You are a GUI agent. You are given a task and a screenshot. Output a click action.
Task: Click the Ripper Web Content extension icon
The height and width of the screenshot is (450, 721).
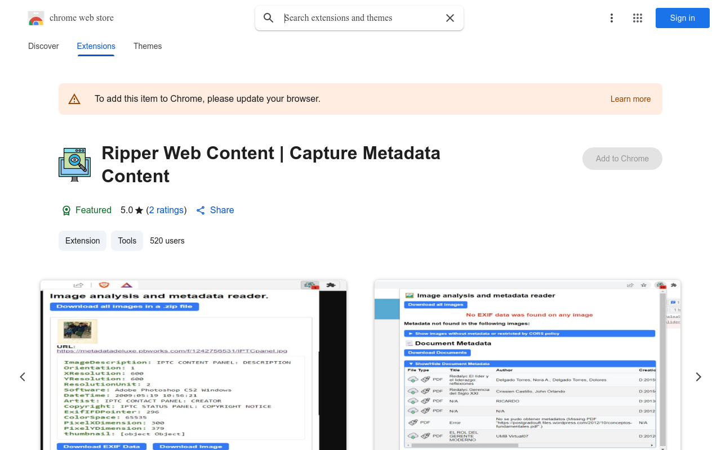(x=74, y=164)
